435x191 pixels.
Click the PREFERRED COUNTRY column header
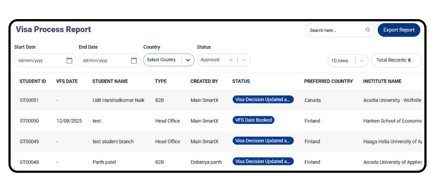click(x=328, y=81)
